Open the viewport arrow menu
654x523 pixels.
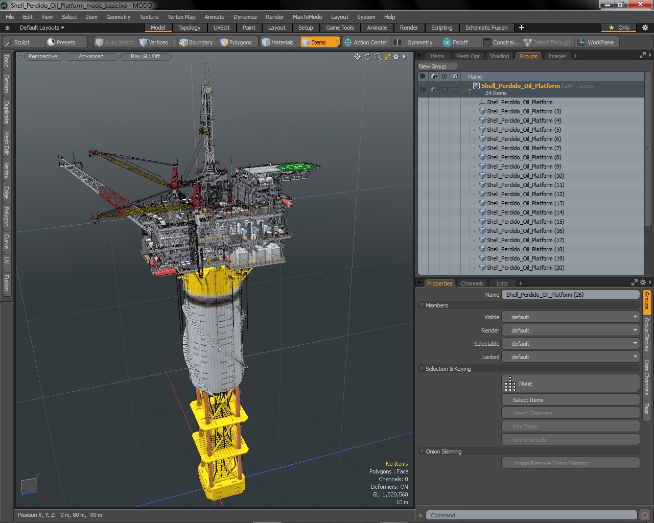[x=404, y=57]
